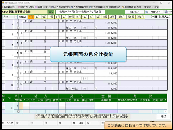Click the 金額 field in entry row 11

pos(106,106)
